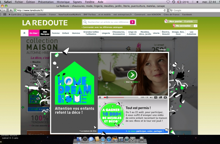Screen dimensions: 220x144
Task: Open Grandes tailles Taillissime category
Action: (91, 33)
